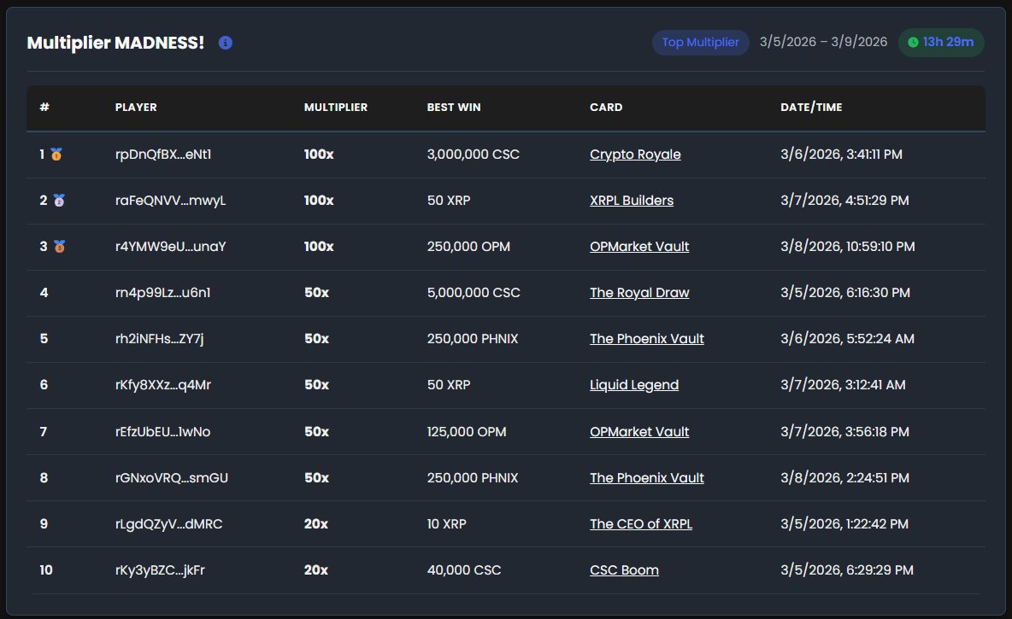Click the 13h 29m countdown badge
Image resolution: width=1012 pixels, height=619 pixels.
941,43
